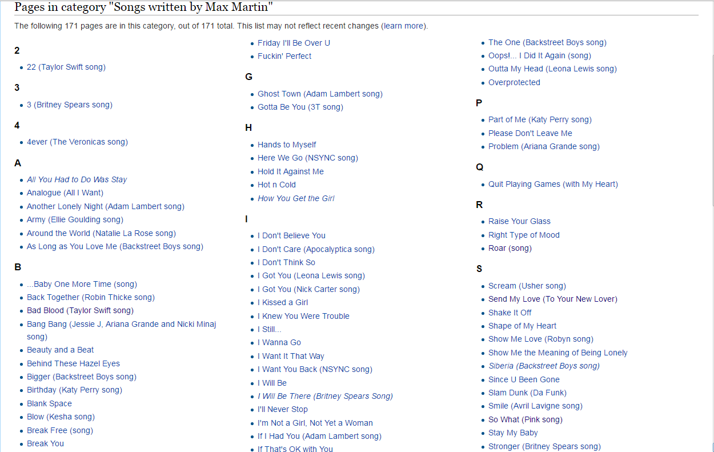The image size is (714, 452).
Task: Open Friday I'll Be Over U
Action: click(294, 43)
